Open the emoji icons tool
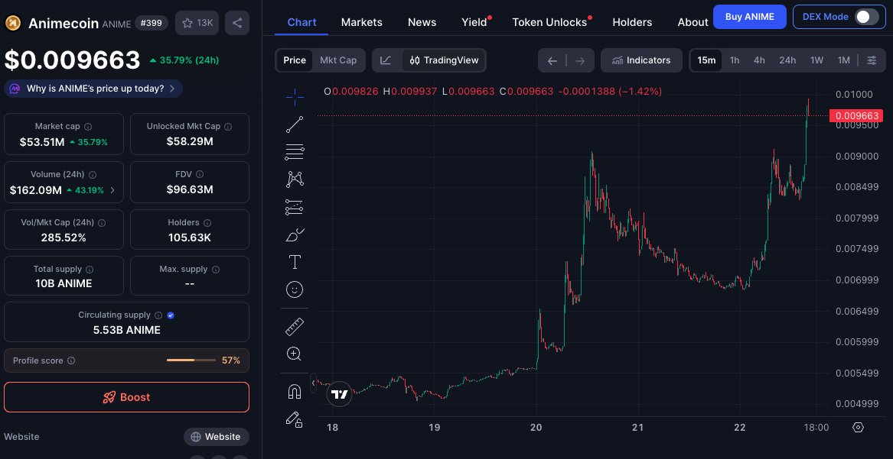The height and width of the screenshot is (459, 893). click(295, 289)
